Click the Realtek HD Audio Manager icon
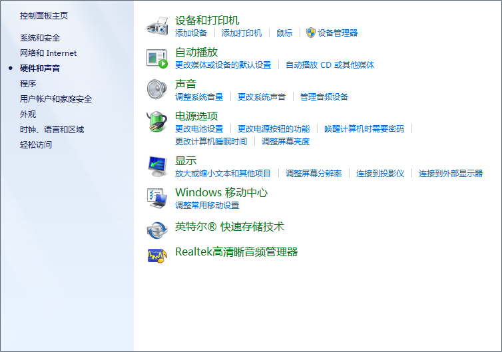502x352 pixels. pyautogui.click(x=157, y=256)
